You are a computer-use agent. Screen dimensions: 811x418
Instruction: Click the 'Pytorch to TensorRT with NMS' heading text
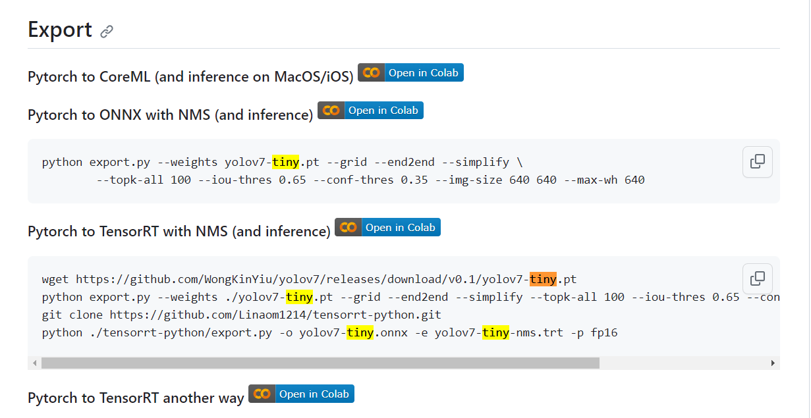pos(179,232)
